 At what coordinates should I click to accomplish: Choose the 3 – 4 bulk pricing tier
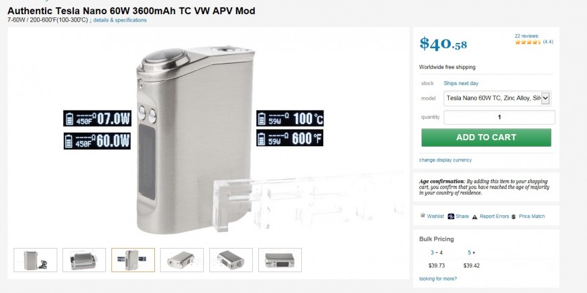(x=436, y=253)
